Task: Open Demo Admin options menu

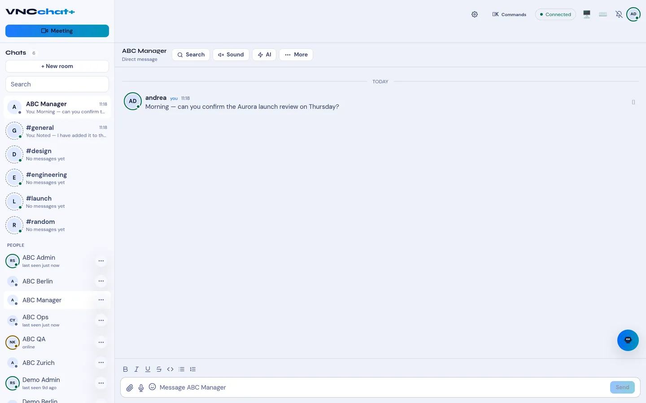Action: [x=101, y=383]
